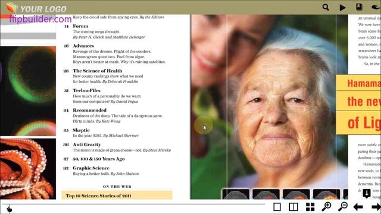Click '50, 100 & 150 Years Ago' entry
This screenshot has height=214, width=381.
click(99, 159)
